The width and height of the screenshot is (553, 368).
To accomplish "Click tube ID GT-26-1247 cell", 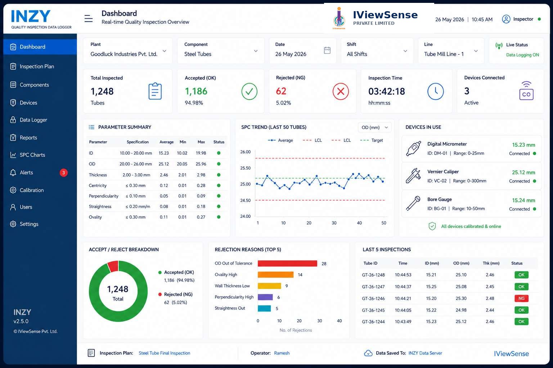I will (x=373, y=287).
